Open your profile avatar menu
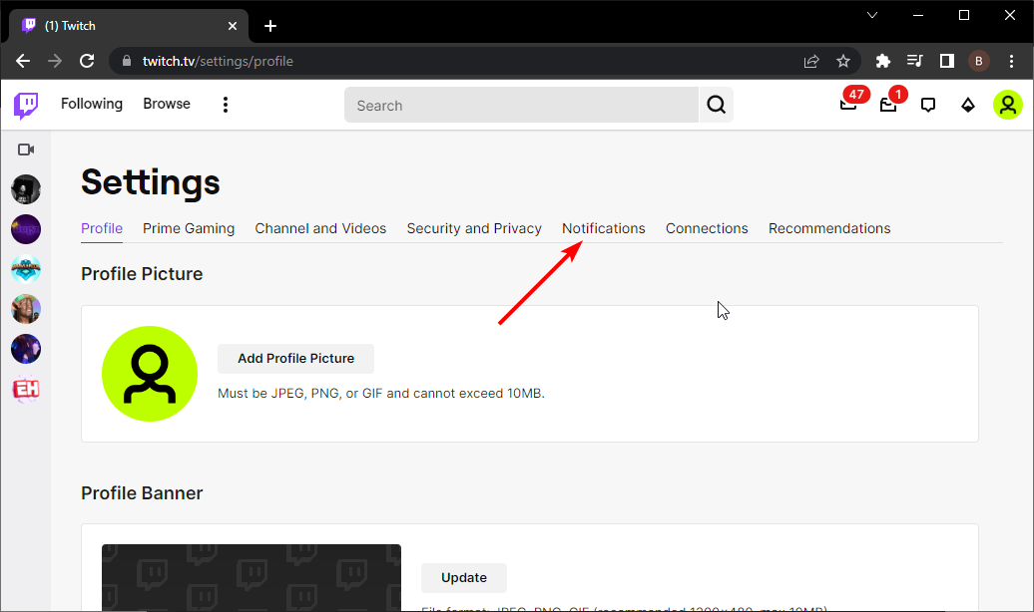 pyautogui.click(x=1008, y=105)
